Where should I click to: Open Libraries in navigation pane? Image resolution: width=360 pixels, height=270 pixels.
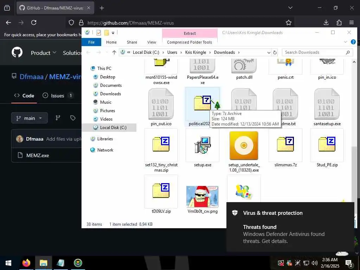(105, 139)
